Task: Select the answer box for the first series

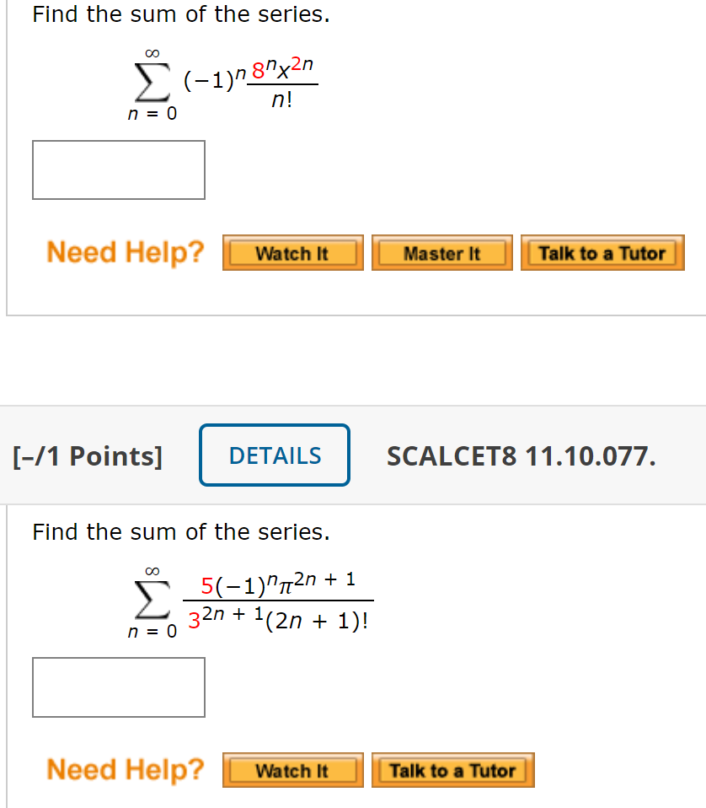Action: [x=118, y=170]
